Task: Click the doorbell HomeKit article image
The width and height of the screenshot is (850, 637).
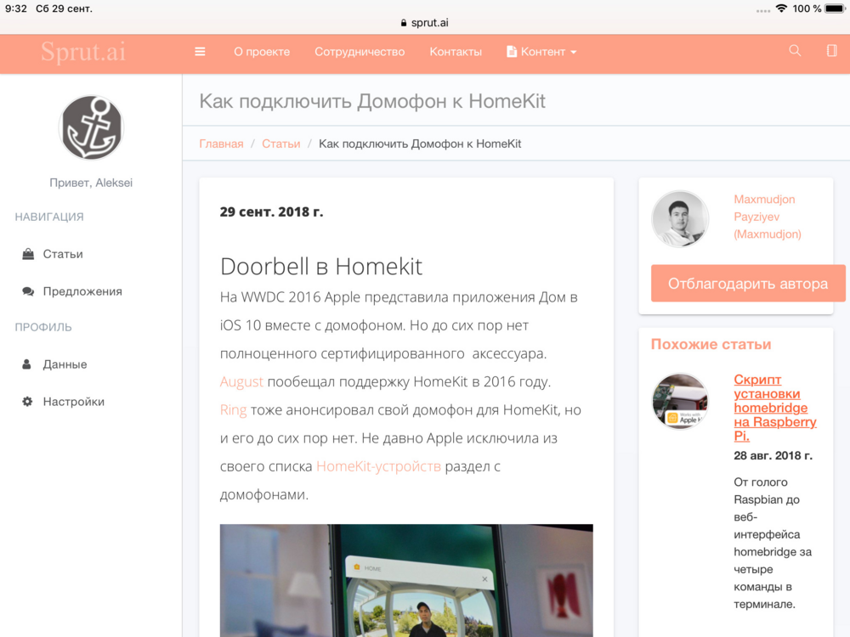Action: (x=406, y=580)
